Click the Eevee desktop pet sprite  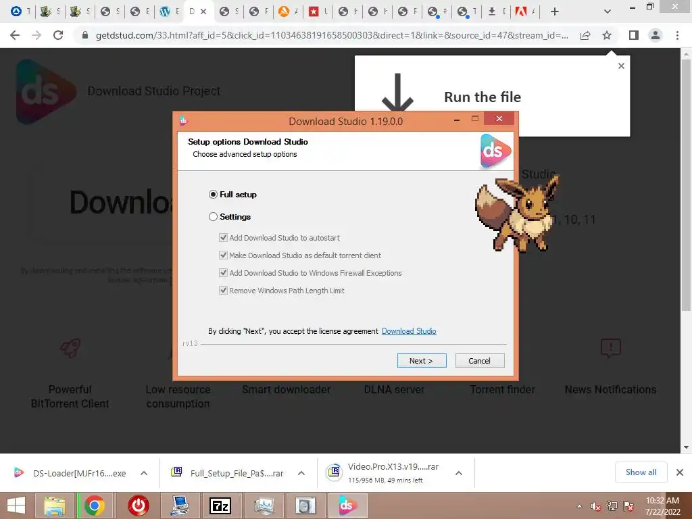point(517,214)
